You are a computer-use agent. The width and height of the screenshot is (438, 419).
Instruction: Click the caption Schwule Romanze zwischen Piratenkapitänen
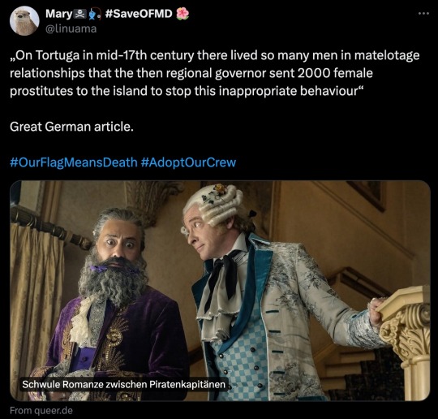[x=124, y=384]
